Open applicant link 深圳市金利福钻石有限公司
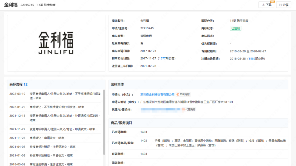Image resolution: width=296 pixels, height=166 pixels. coord(157,94)
